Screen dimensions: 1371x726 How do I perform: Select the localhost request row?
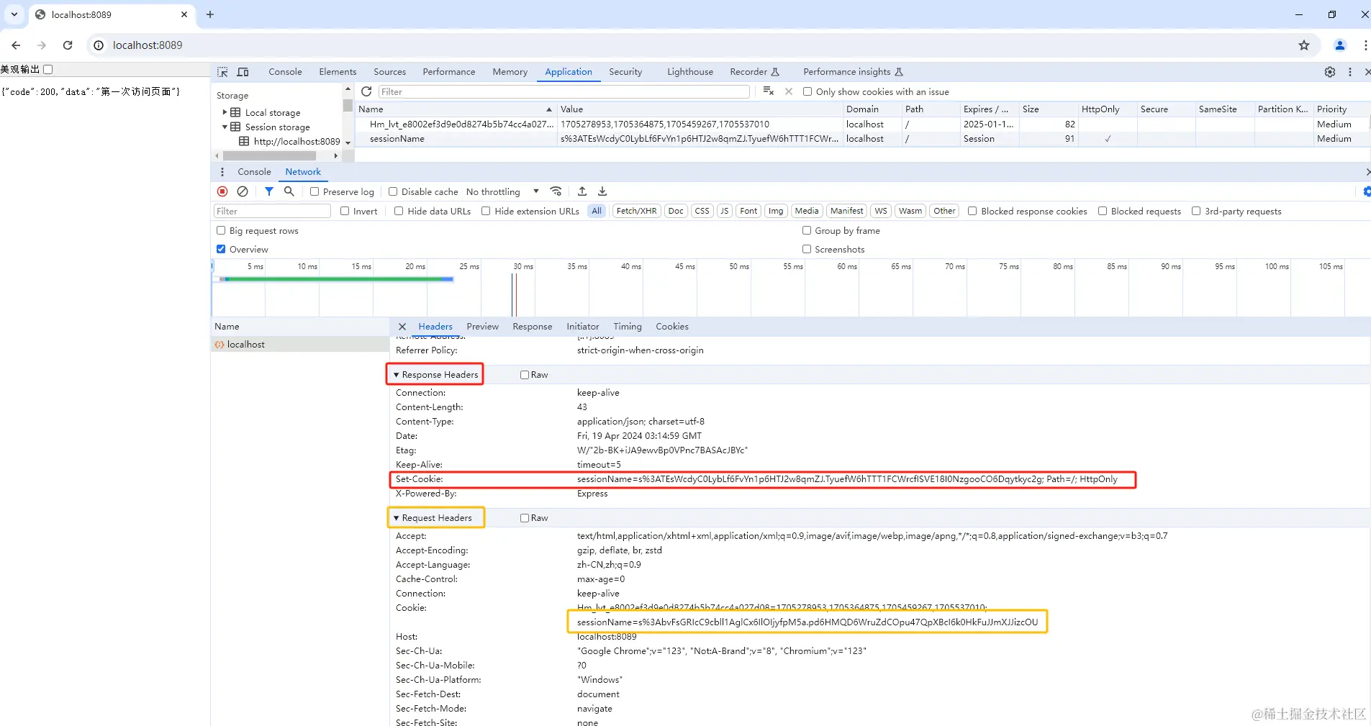(300, 345)
